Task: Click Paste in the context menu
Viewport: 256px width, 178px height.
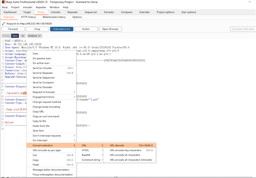Action: 51,165
